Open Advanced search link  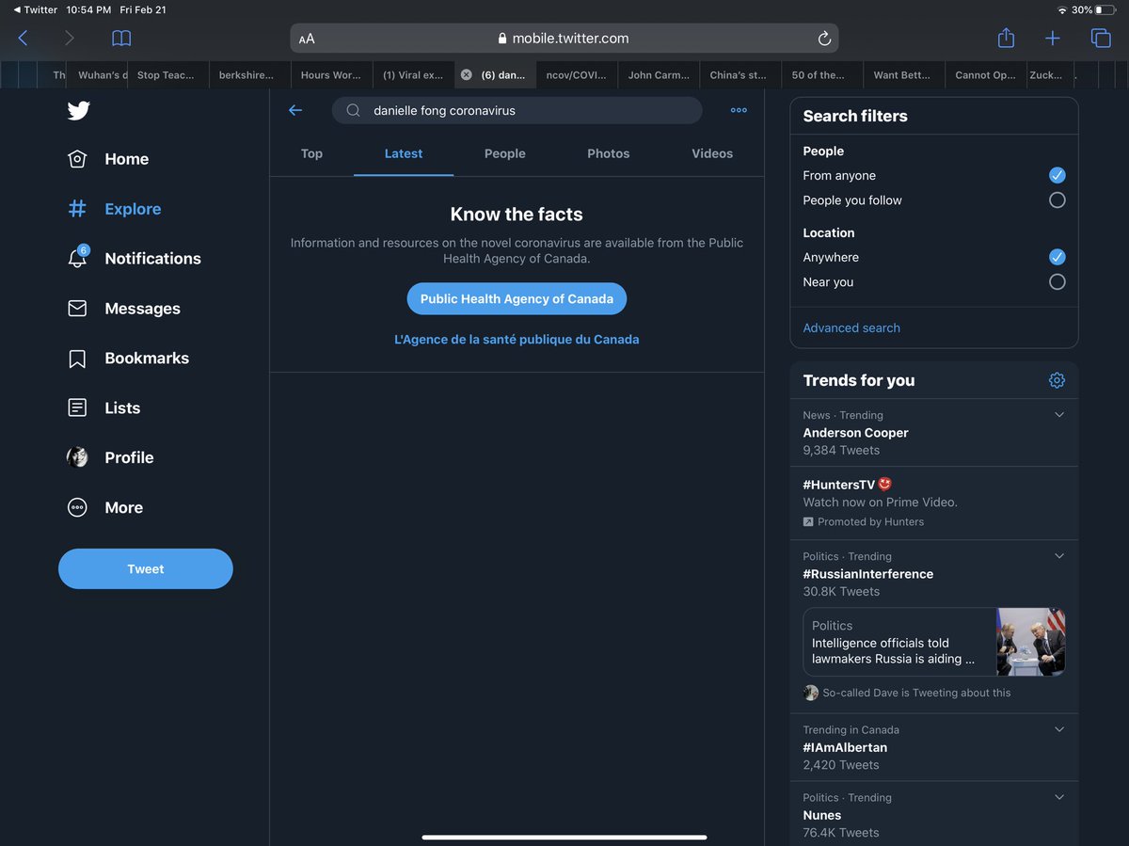click(851, 327)
